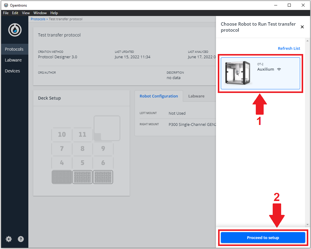311x249 pixels.
Task: Click the 'DESCRIPTION' label
Action: pos(175,73)
